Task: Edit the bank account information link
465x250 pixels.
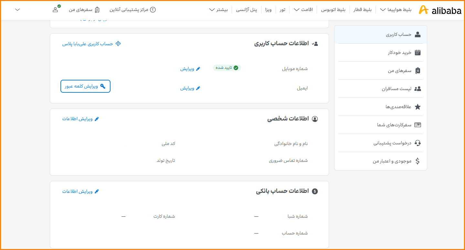Action: pos(80,192)
